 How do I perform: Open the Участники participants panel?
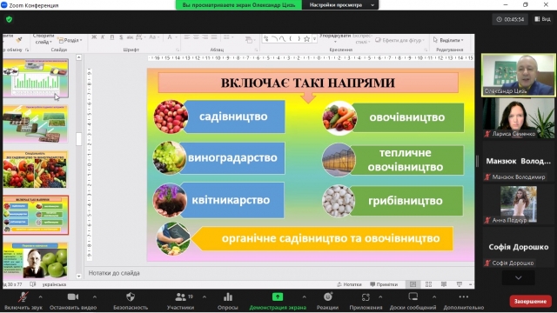[x=180, y=301]
